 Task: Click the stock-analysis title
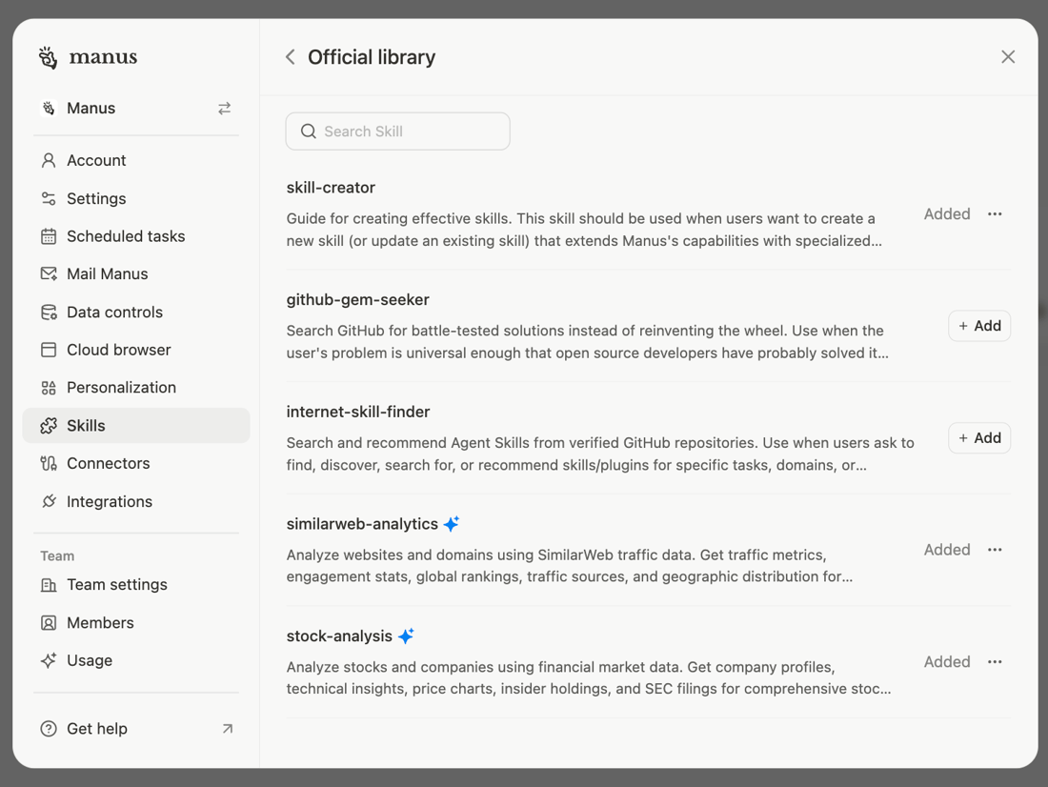339,636
